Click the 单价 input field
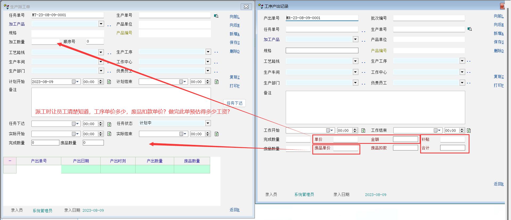This screenshot has height=220, width=511. click(x=345, y=139)
